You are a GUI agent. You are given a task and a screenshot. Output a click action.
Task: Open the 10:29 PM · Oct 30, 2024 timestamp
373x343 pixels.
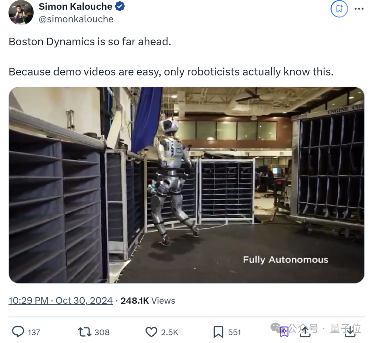pos(61,301)
